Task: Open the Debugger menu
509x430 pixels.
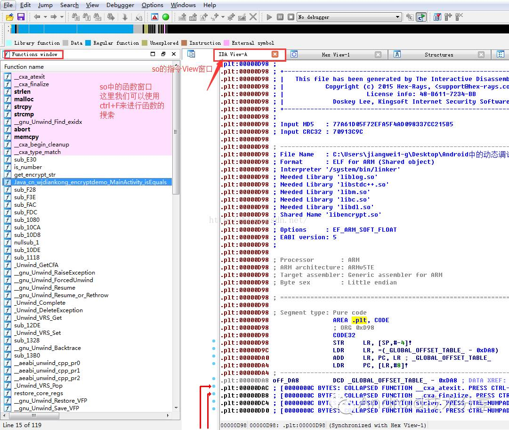Action: 120,5
